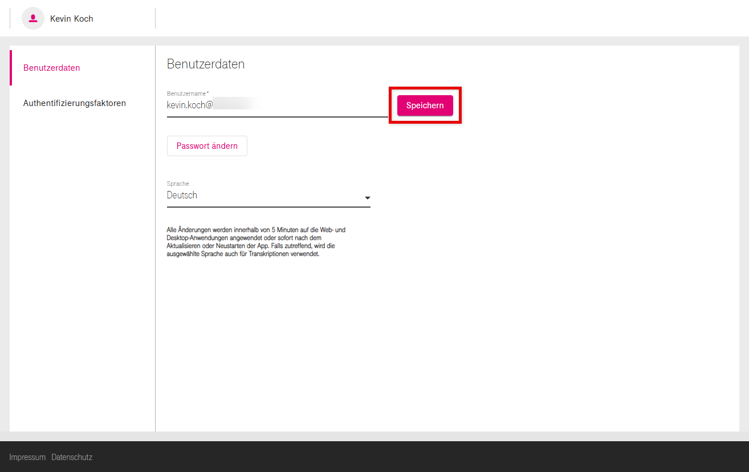The width and height of the screenshot is (749, 472).
Task: Click the Benutzername field label
Action: (188, 93)
